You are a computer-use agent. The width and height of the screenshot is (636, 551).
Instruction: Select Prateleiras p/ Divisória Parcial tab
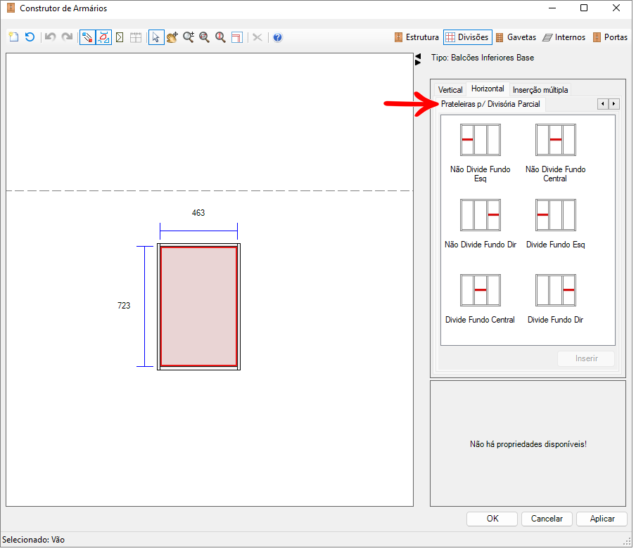[x=490, y=104]
